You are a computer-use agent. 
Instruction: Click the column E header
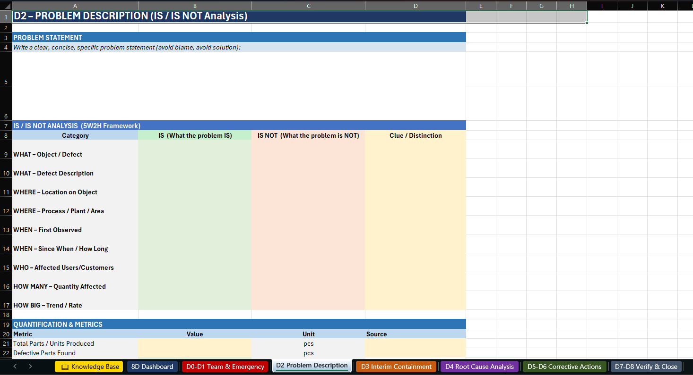pos(481,6)
